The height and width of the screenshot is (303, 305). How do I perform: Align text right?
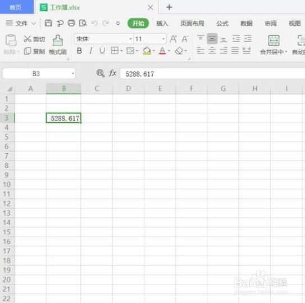pos(224,51)
